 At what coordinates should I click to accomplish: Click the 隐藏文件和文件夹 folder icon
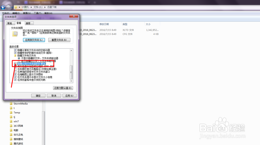[15, 56]
